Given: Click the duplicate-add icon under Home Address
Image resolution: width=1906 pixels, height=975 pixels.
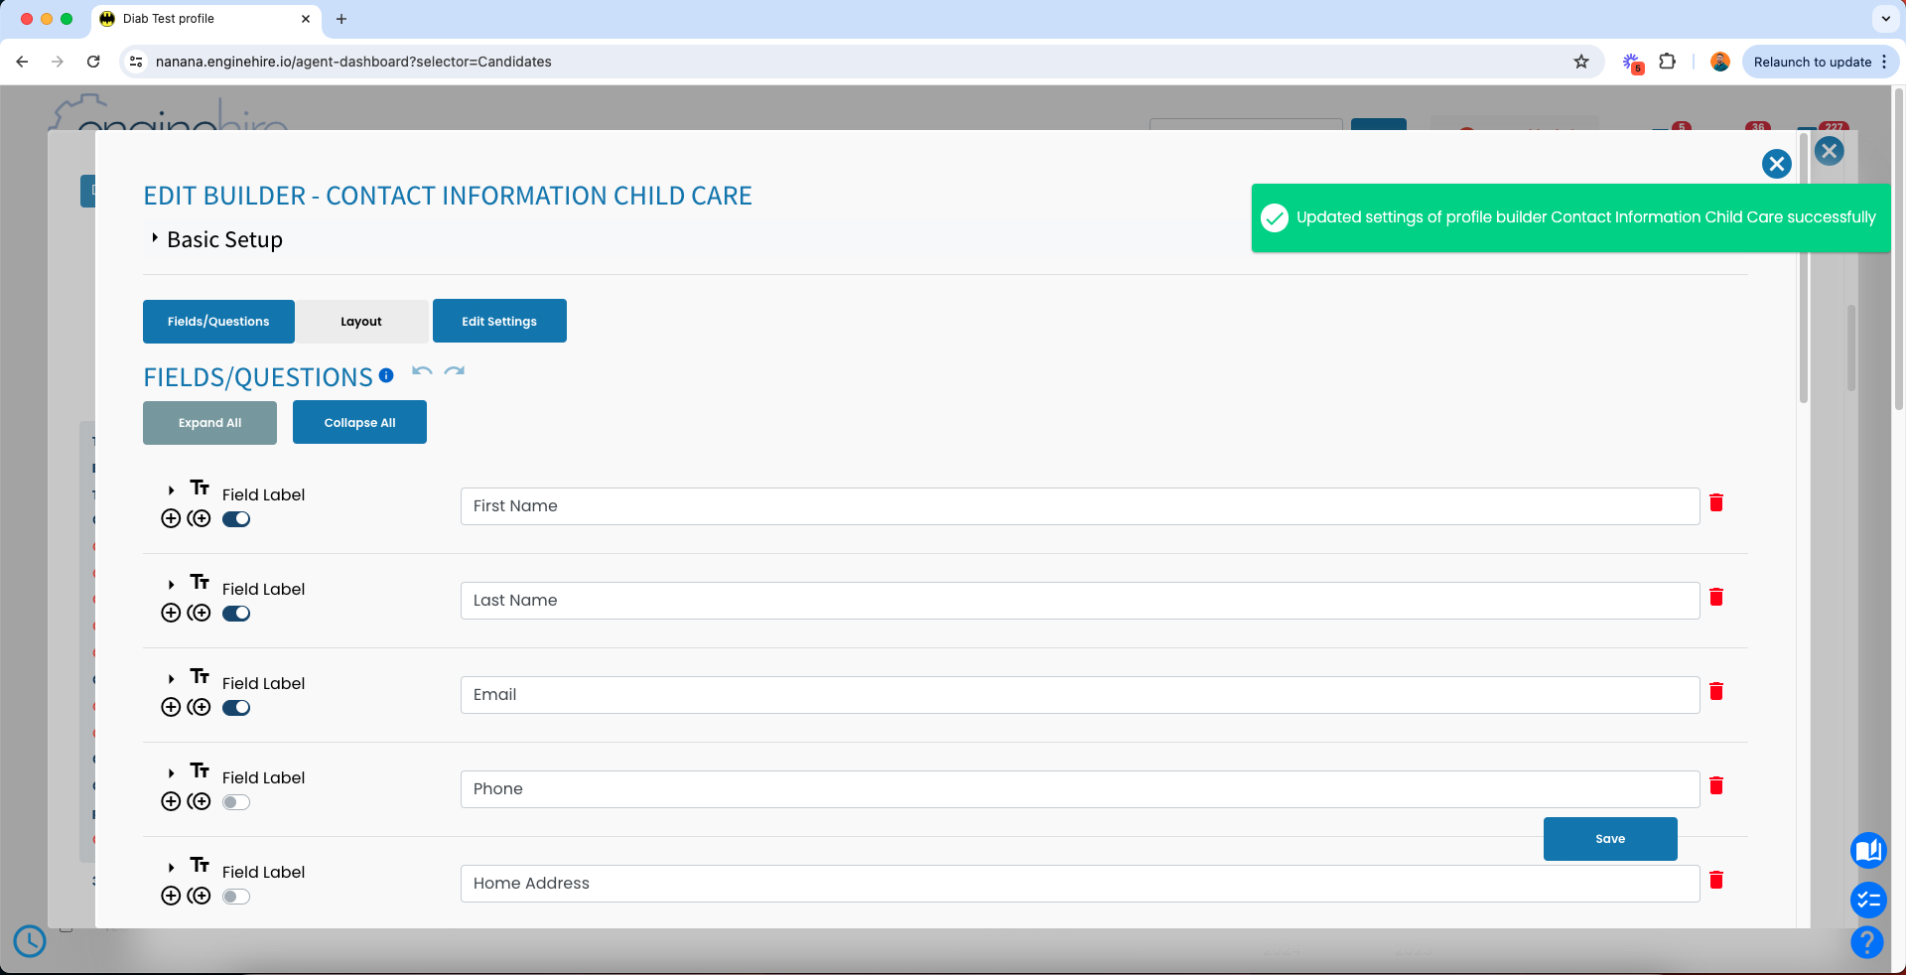Looking at the screenshot, I should pyautogui.click(x=199, y=896).
